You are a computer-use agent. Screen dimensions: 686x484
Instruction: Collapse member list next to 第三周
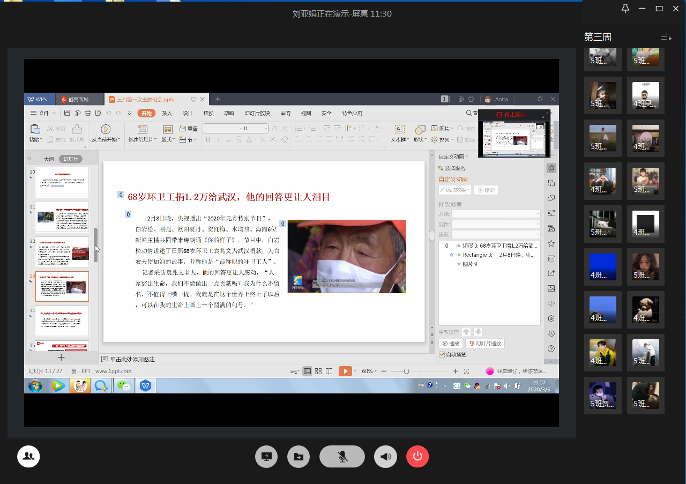pyautogui.click(x=666, y=37)
